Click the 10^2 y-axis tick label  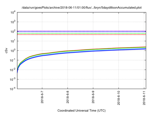[13, 31]
